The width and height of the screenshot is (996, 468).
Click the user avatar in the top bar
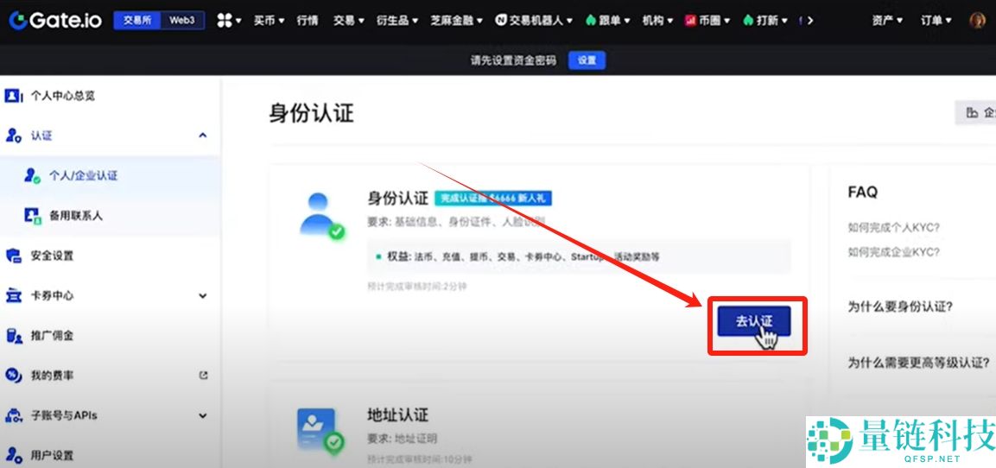pyautogui.click(x=978, y=21)
